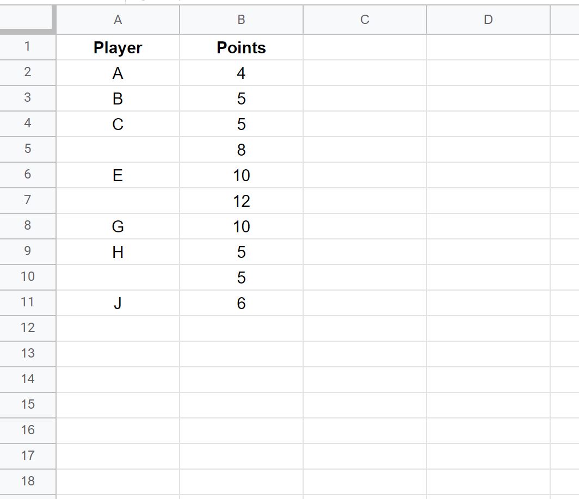This screenshot has height=499, width=579.
Task: Select row 12 header
Action: click(27, 328)
